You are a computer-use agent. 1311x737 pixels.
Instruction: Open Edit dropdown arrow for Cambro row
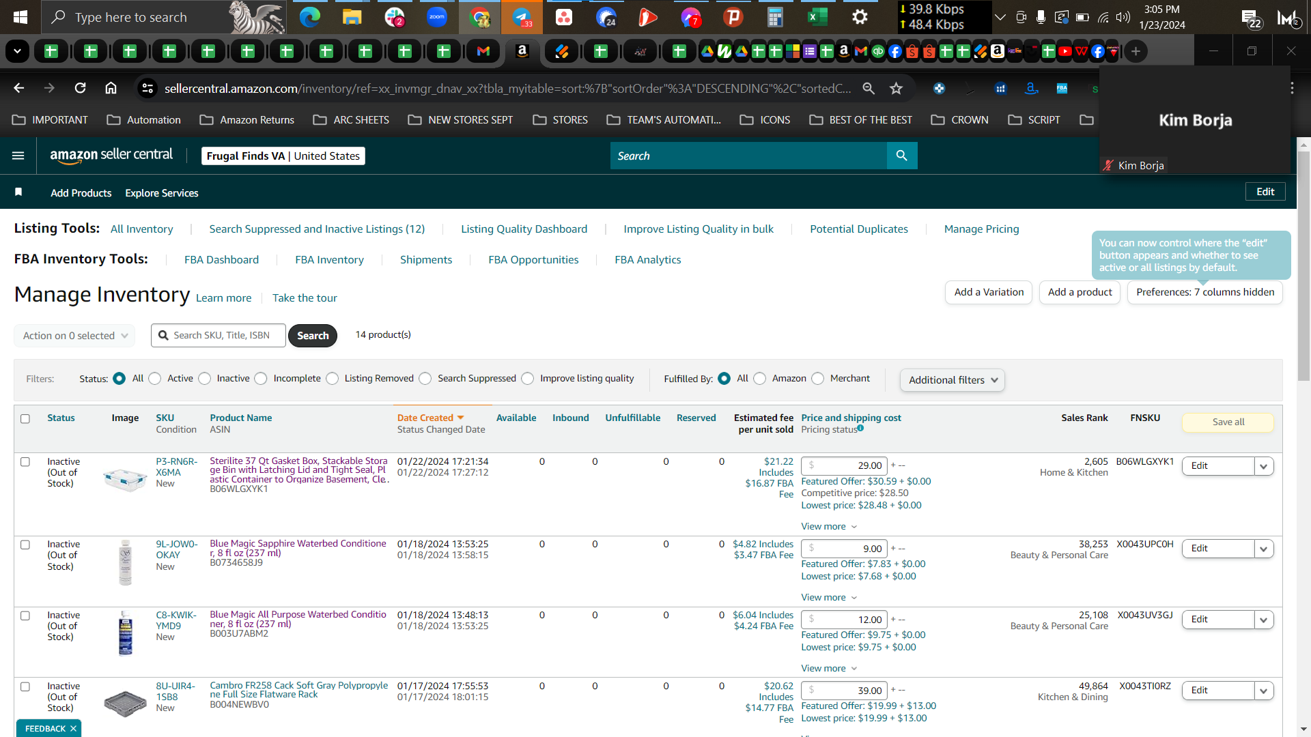click(1264, 691)
